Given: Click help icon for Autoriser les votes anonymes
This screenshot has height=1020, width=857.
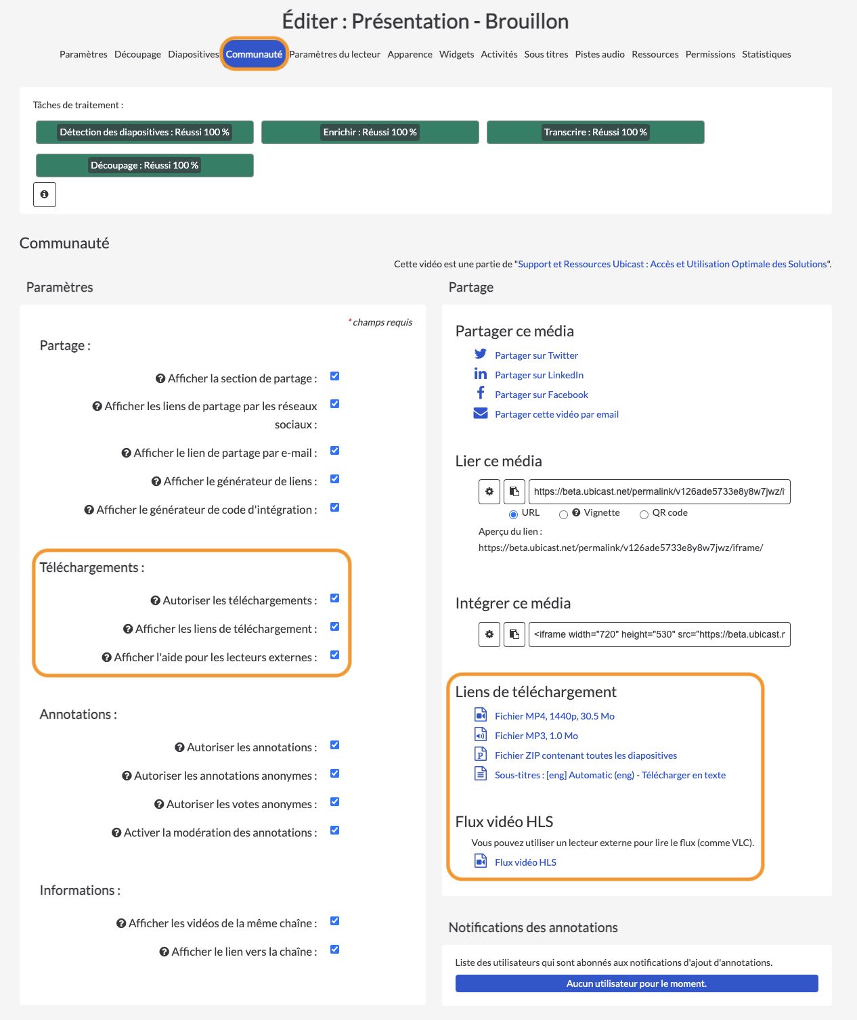Looking at the screenshot, I should [159, 804].
